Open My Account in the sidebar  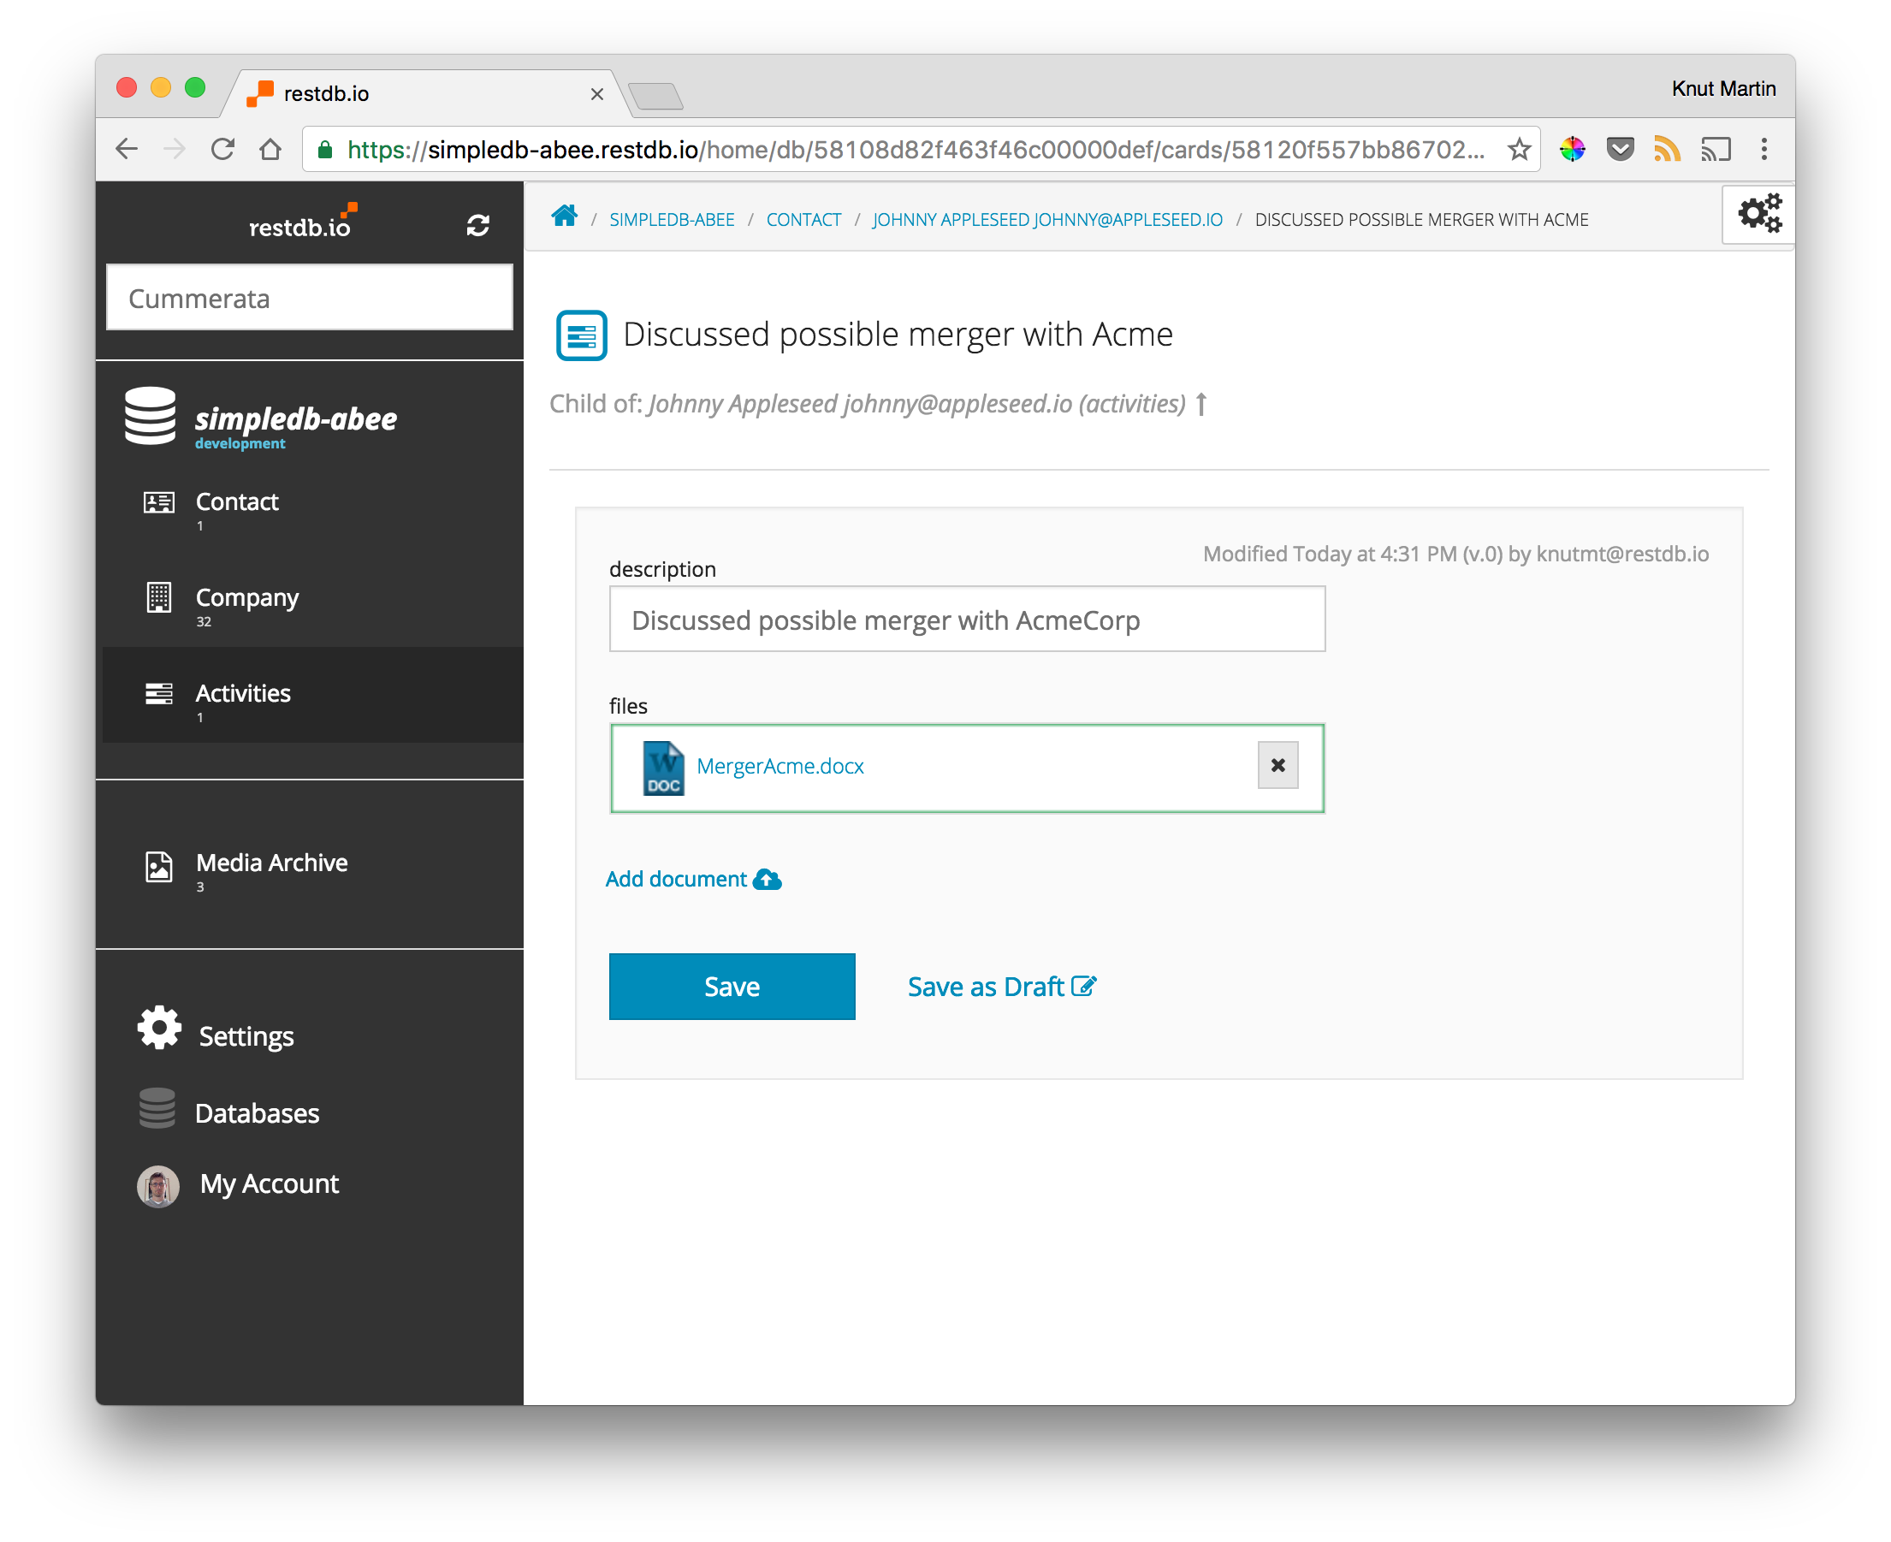tap(270, 1183)
